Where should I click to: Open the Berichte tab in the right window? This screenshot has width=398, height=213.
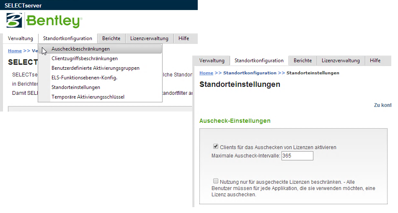click(x=302, y=61)
